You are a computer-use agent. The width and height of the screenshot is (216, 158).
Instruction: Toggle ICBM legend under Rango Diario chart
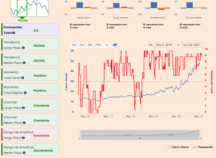click(x=74, y=28)
